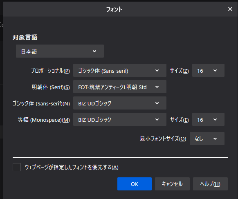Open help with ヘルプ(H) button

click(x=210, y=184)
